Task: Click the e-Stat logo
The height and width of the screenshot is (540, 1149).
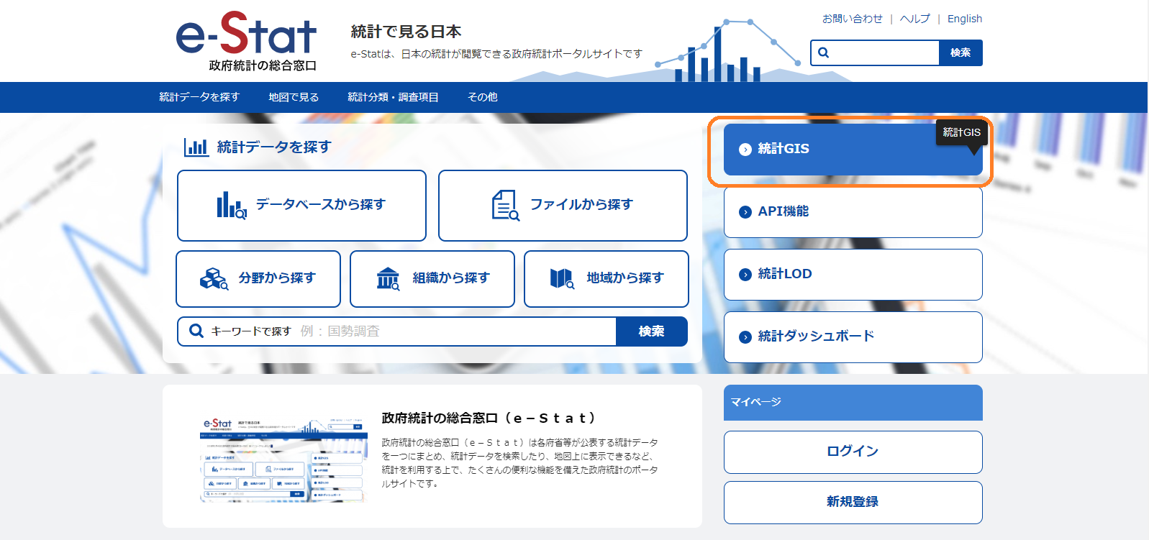Action: pos(246,42)
